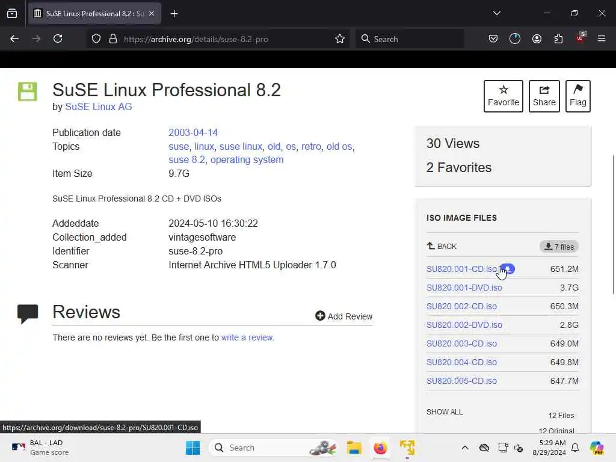Open the 'old os' topic link

tap(339, 147)
